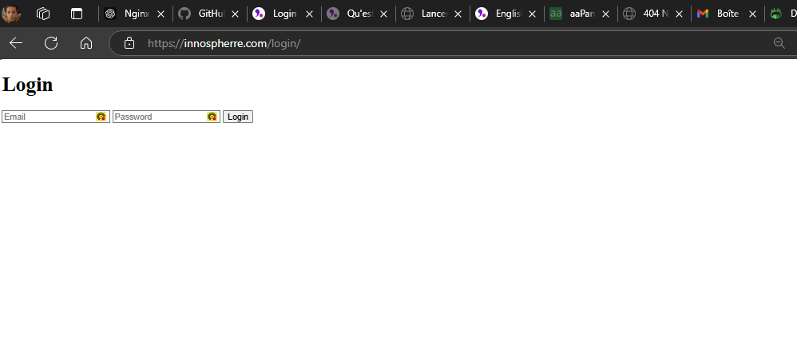
Task: Switch to the GitHub tab
Action: [209, 14]
